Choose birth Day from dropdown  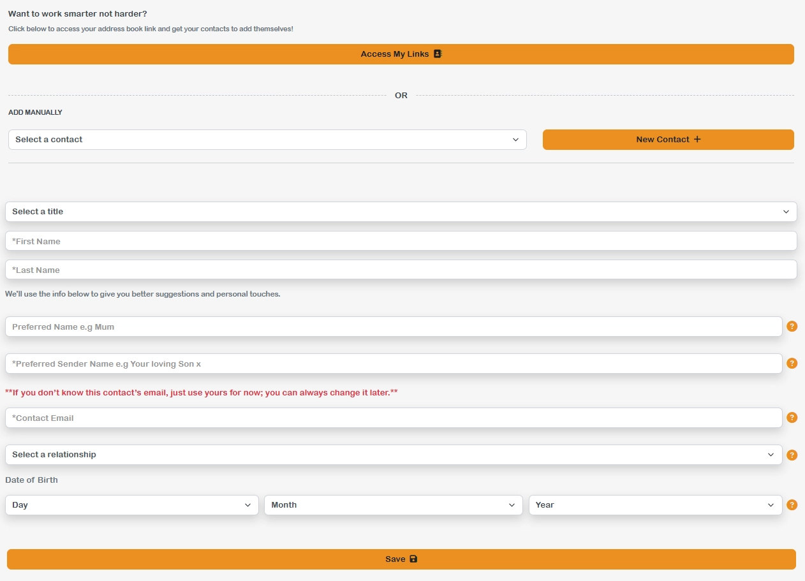[x=131, y=505]
